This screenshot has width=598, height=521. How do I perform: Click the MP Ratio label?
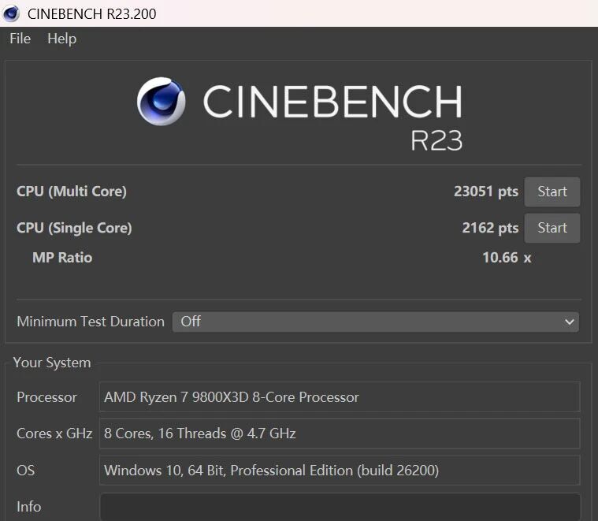coord(62,258)
